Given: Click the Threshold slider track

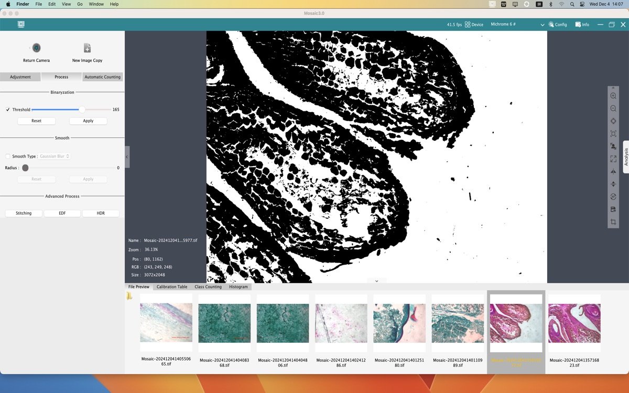Looking at the screenshot, I should tap(58, 110).
